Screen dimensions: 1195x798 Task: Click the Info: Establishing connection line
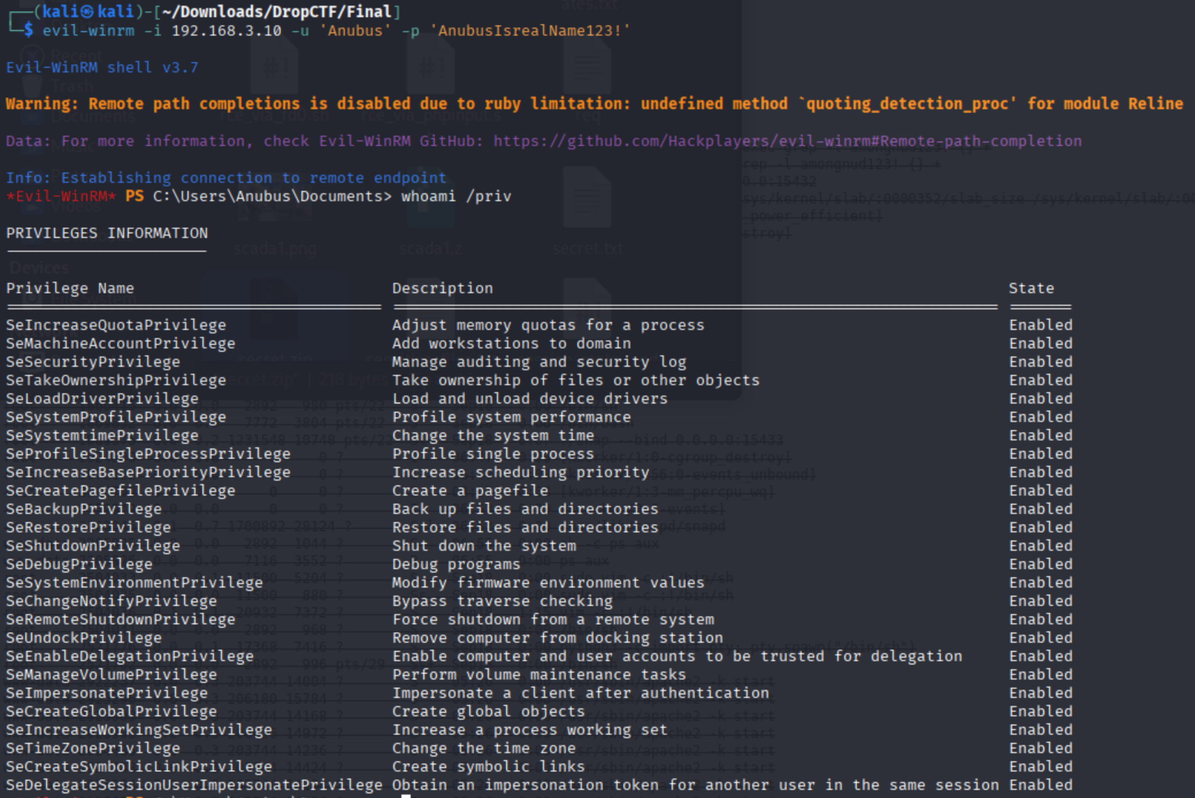(x=226, y=178)
